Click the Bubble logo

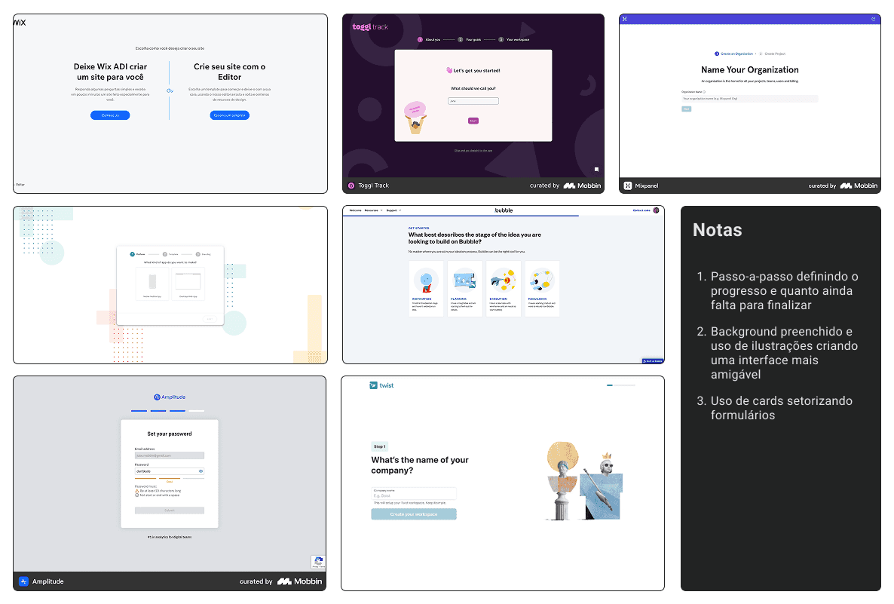point(504,210)
